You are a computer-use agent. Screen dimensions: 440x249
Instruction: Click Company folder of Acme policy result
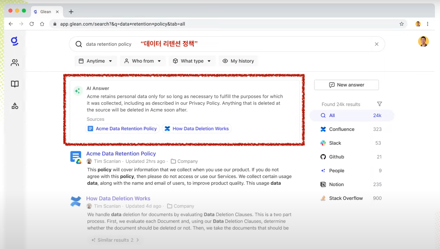click(x=184, y=161)
